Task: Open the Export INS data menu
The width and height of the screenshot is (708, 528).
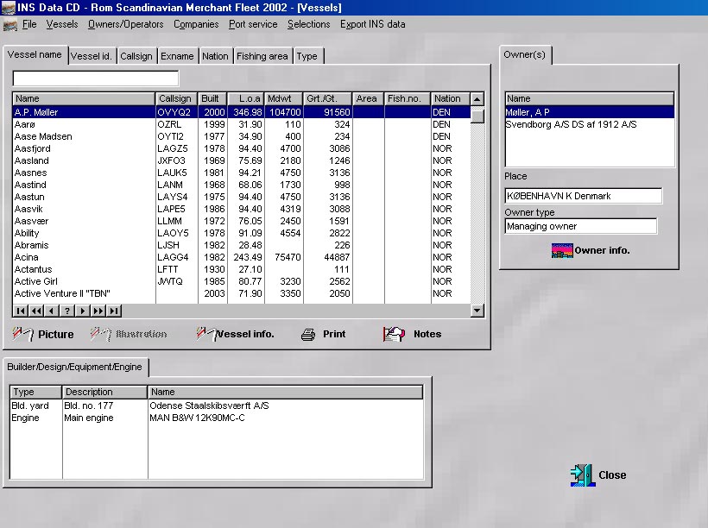Action: tap(372, 24)
